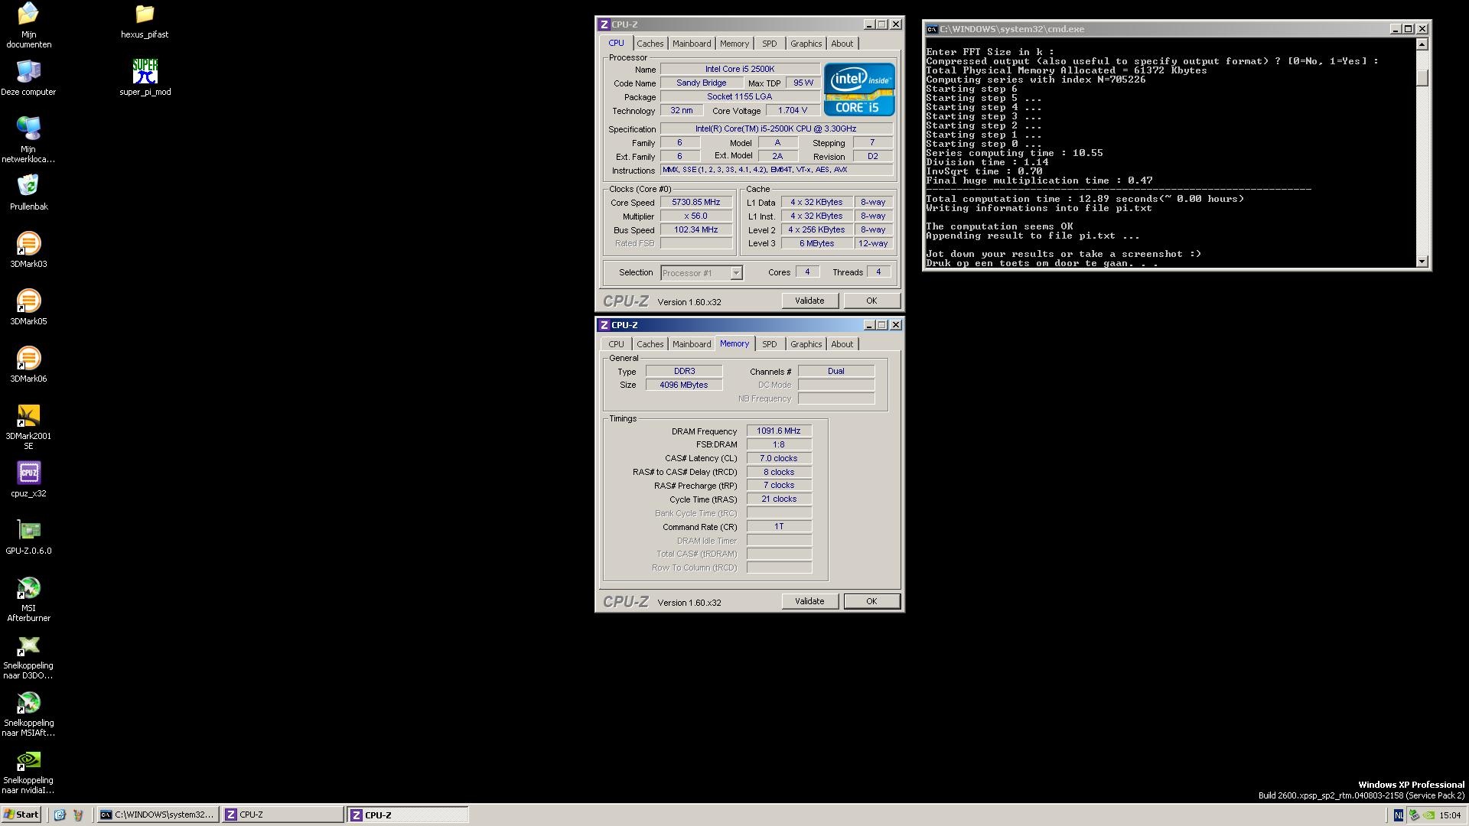The height and width of the screenshot is (826, 1469).
Task: Open the hexus_pifast folder icon
Action: point(145,15)
